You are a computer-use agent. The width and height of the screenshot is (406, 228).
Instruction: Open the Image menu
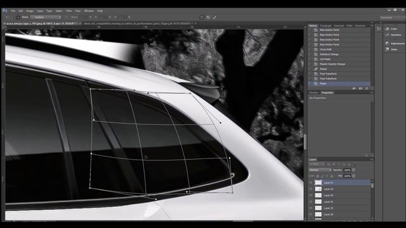pos(30,11)
